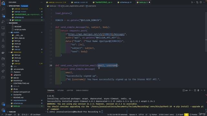The image size is (207, 116).
Task: Select the Debug Console panel tab
Action: click(x=82, y=90)
